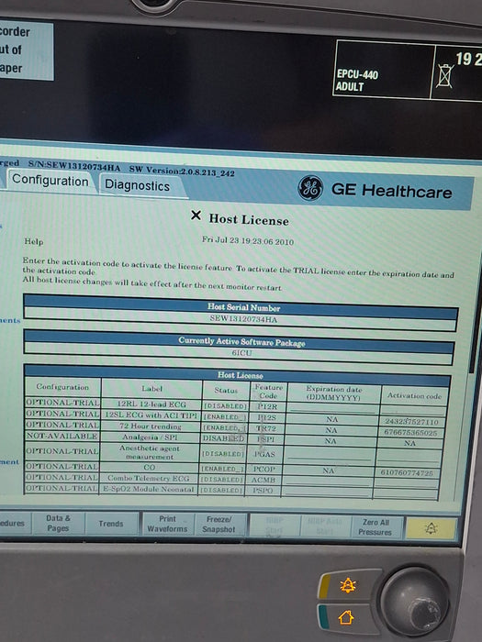The image size is (482, 642).
Task: Open Data & Pages menu
Action: point(58,524)
